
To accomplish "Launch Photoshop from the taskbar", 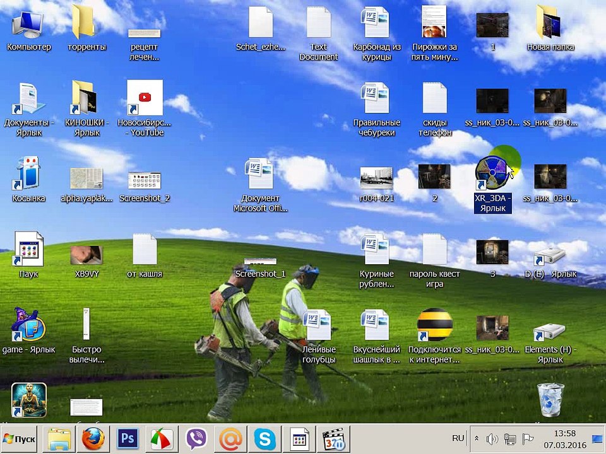I will pyautogui.click(x=128, y=439).
